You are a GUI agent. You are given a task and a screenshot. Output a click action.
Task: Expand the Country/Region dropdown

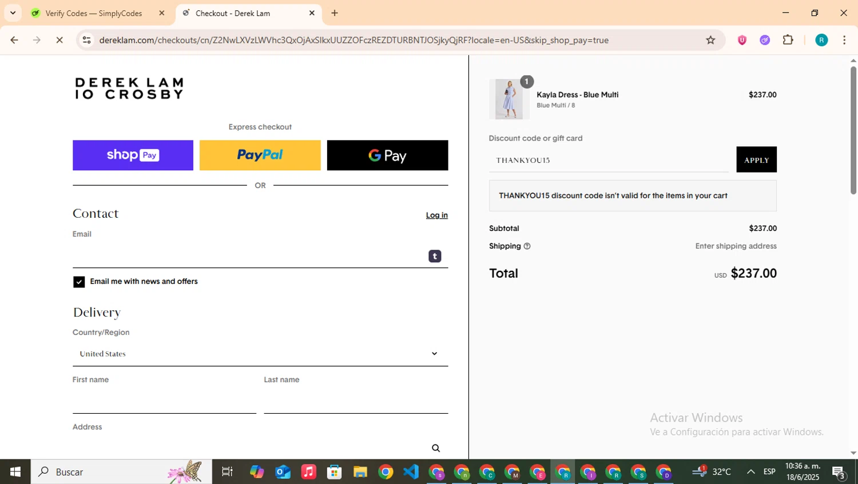pos(260,354)
